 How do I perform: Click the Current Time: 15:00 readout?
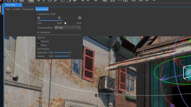coord(46,14)
